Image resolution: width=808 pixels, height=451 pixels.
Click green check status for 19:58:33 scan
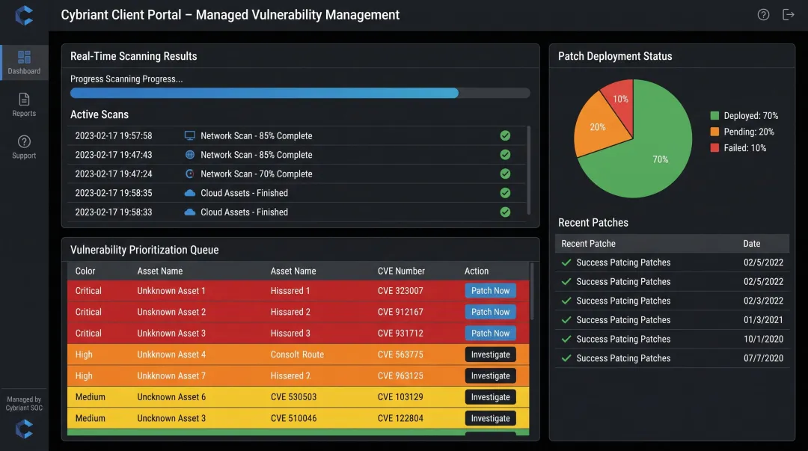pyautogui.click(x=505, y=212)
